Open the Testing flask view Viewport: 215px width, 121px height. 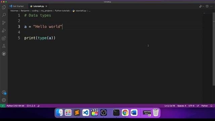coord(4,46)
